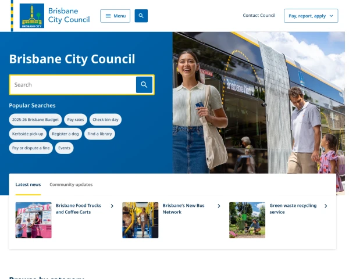
Task: Switch to the Community updates tab
Action: pyautogui.click(x=71, y=184)
